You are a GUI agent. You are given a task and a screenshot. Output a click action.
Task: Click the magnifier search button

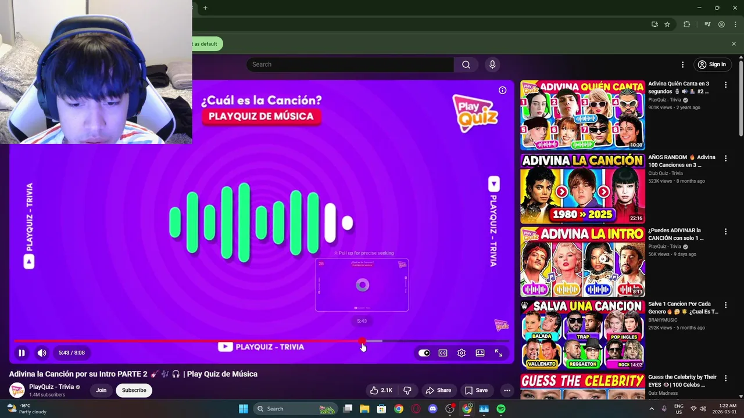click(466, 64)
